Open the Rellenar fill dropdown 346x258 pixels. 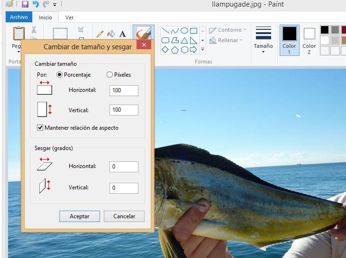click(x=226, y=40)
